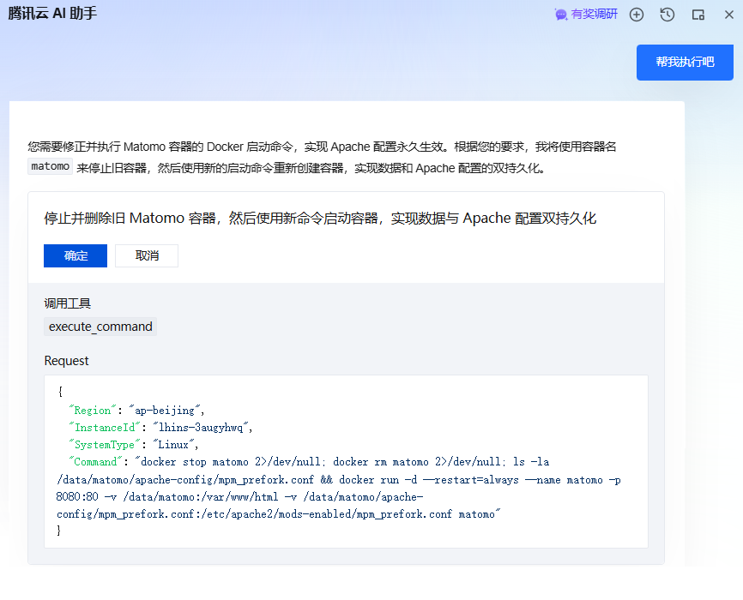
Task: Click the 腾讯云 AI 助手 panel title
Action: pyautogui.click(x=52, y=15)
